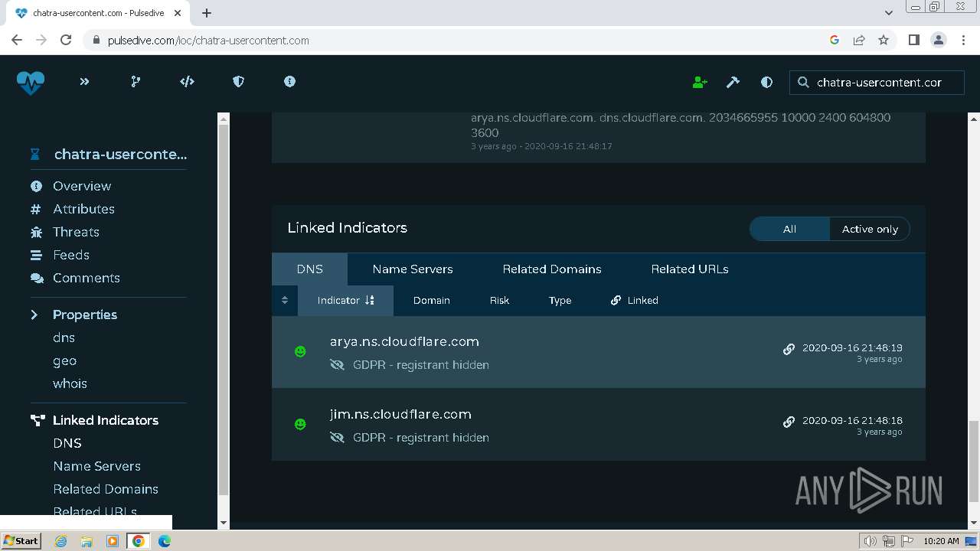Click the Pulsedive heartbeat logo
The width and height of the screenshot is (980, 551).
pos(31,82)
